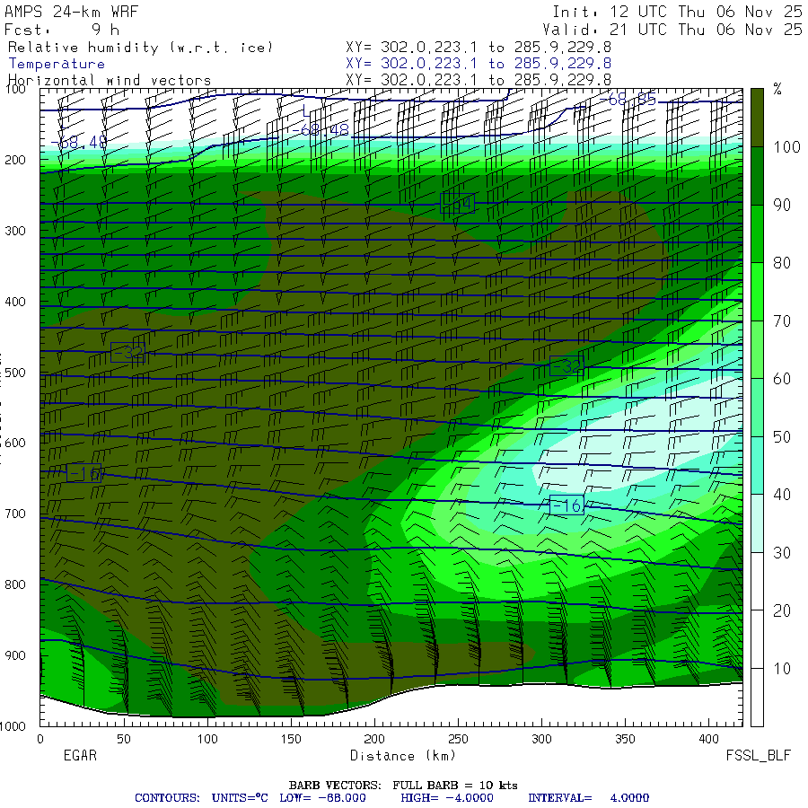Click the "Valid: 21 UTC Thu 06 Nov 25" text
This screenshot has height=808, width=808.
pyautogui.click(x=672, y=30)
